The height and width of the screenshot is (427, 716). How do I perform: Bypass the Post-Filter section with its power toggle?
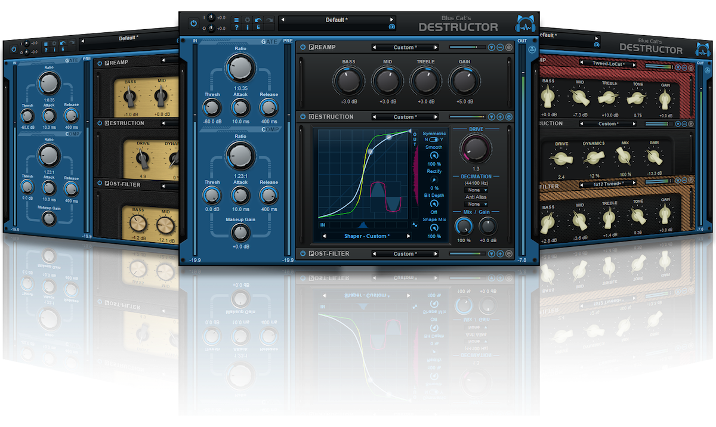[x=303, y=253]
